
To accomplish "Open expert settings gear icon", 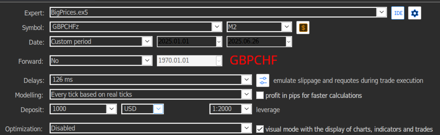I will click(x=414, y=13).
